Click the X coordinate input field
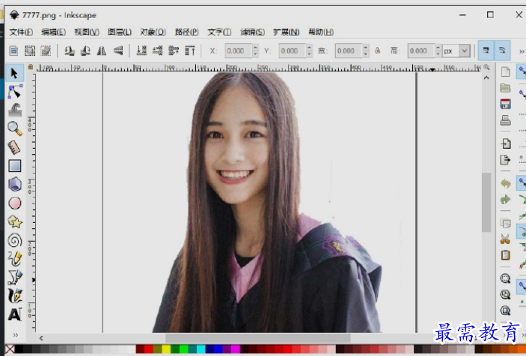This screenshot has height=356, width=526. coord(238,51)
